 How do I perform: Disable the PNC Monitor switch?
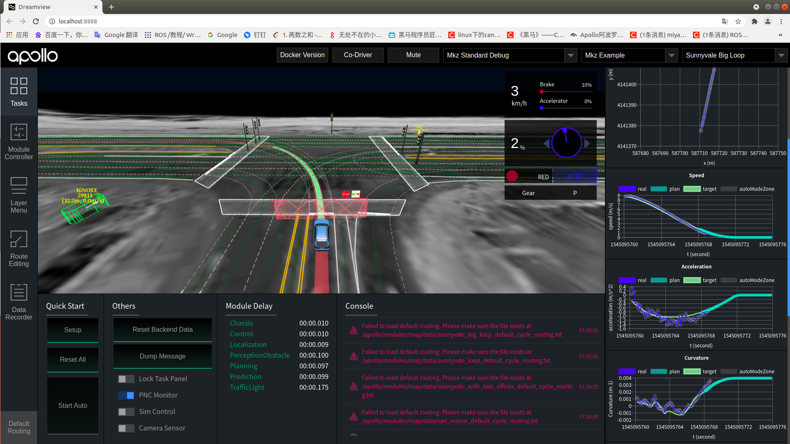coord(126,395)
